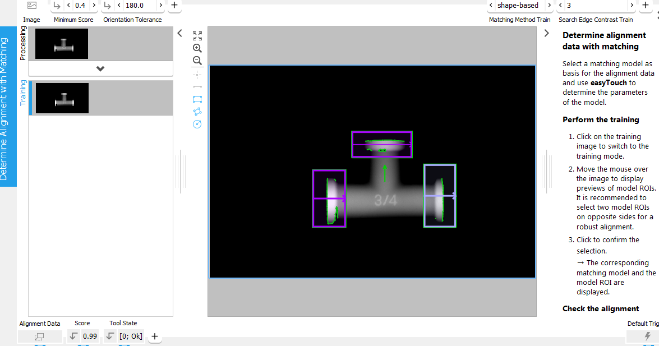Switch Matching Method Train to previous option
The width and height of the screenshot is (659, 346).
pyautogui.click(x=491, y=6)
